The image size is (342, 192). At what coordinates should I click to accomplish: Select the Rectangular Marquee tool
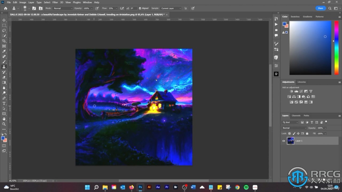[x=4, y=25]
